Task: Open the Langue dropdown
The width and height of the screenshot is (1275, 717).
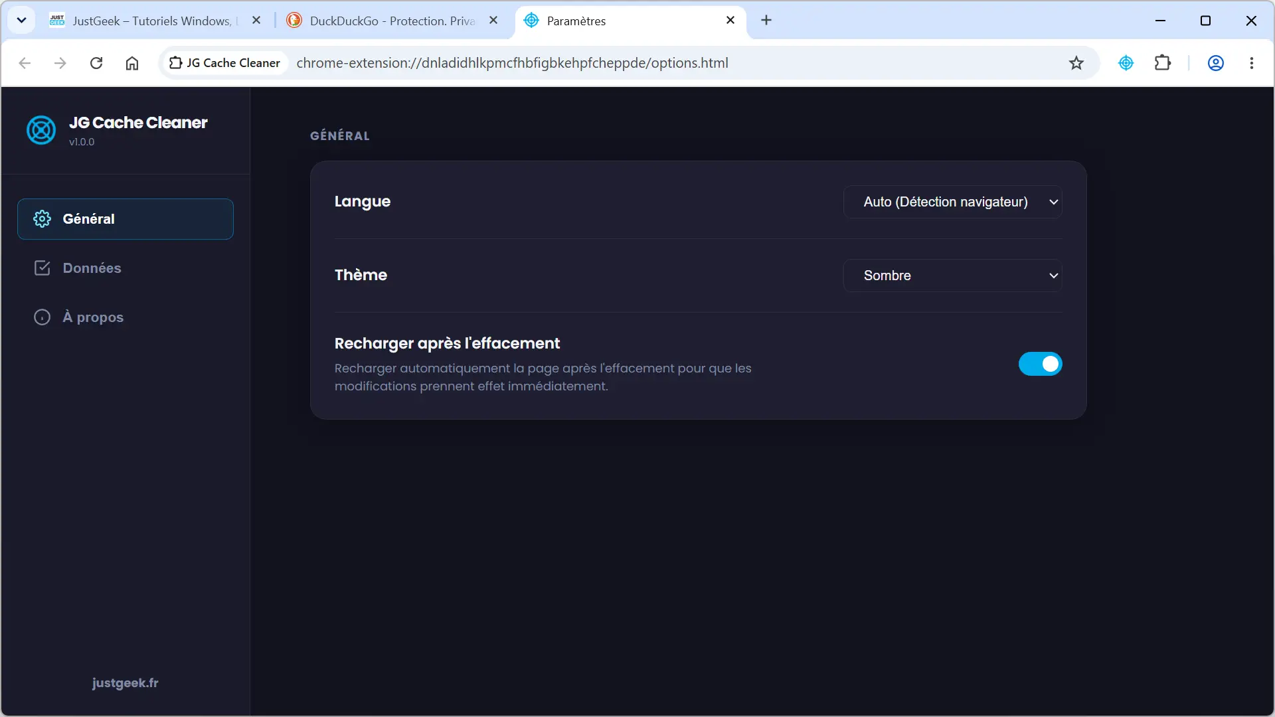Action: [x=952, y=202]
